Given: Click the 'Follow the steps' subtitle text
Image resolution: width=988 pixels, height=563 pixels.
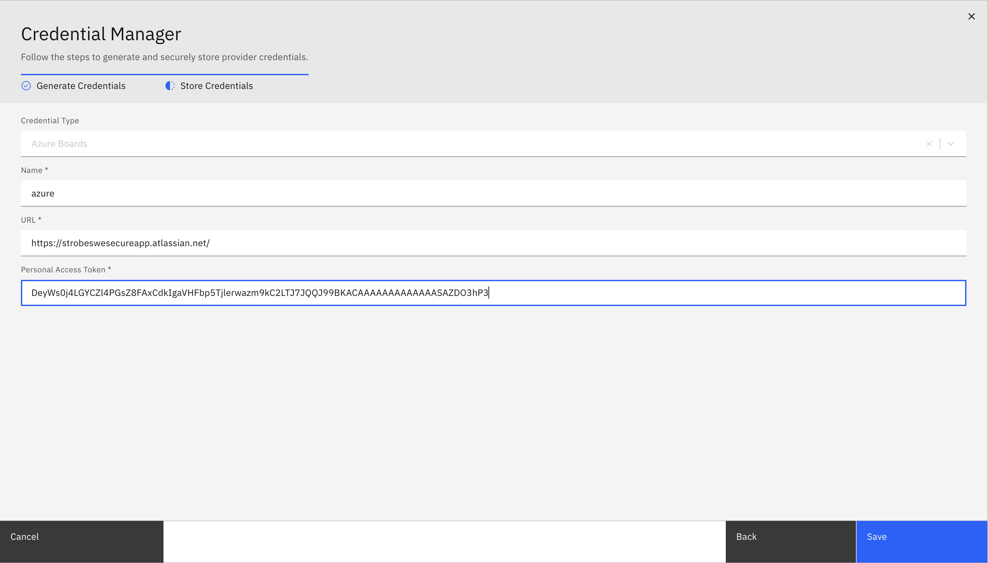Looking at the screenshot, I should click(x=164, y=57).
